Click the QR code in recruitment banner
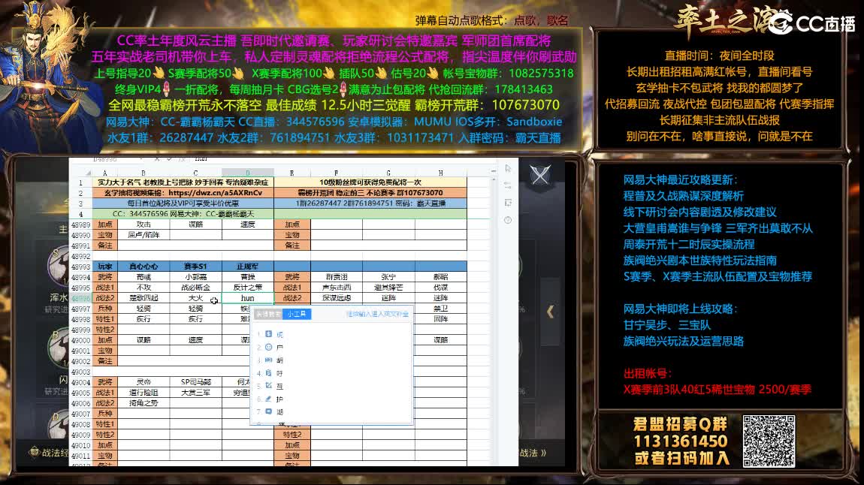This screenshot has height=485, width=864. click(768, 441)
